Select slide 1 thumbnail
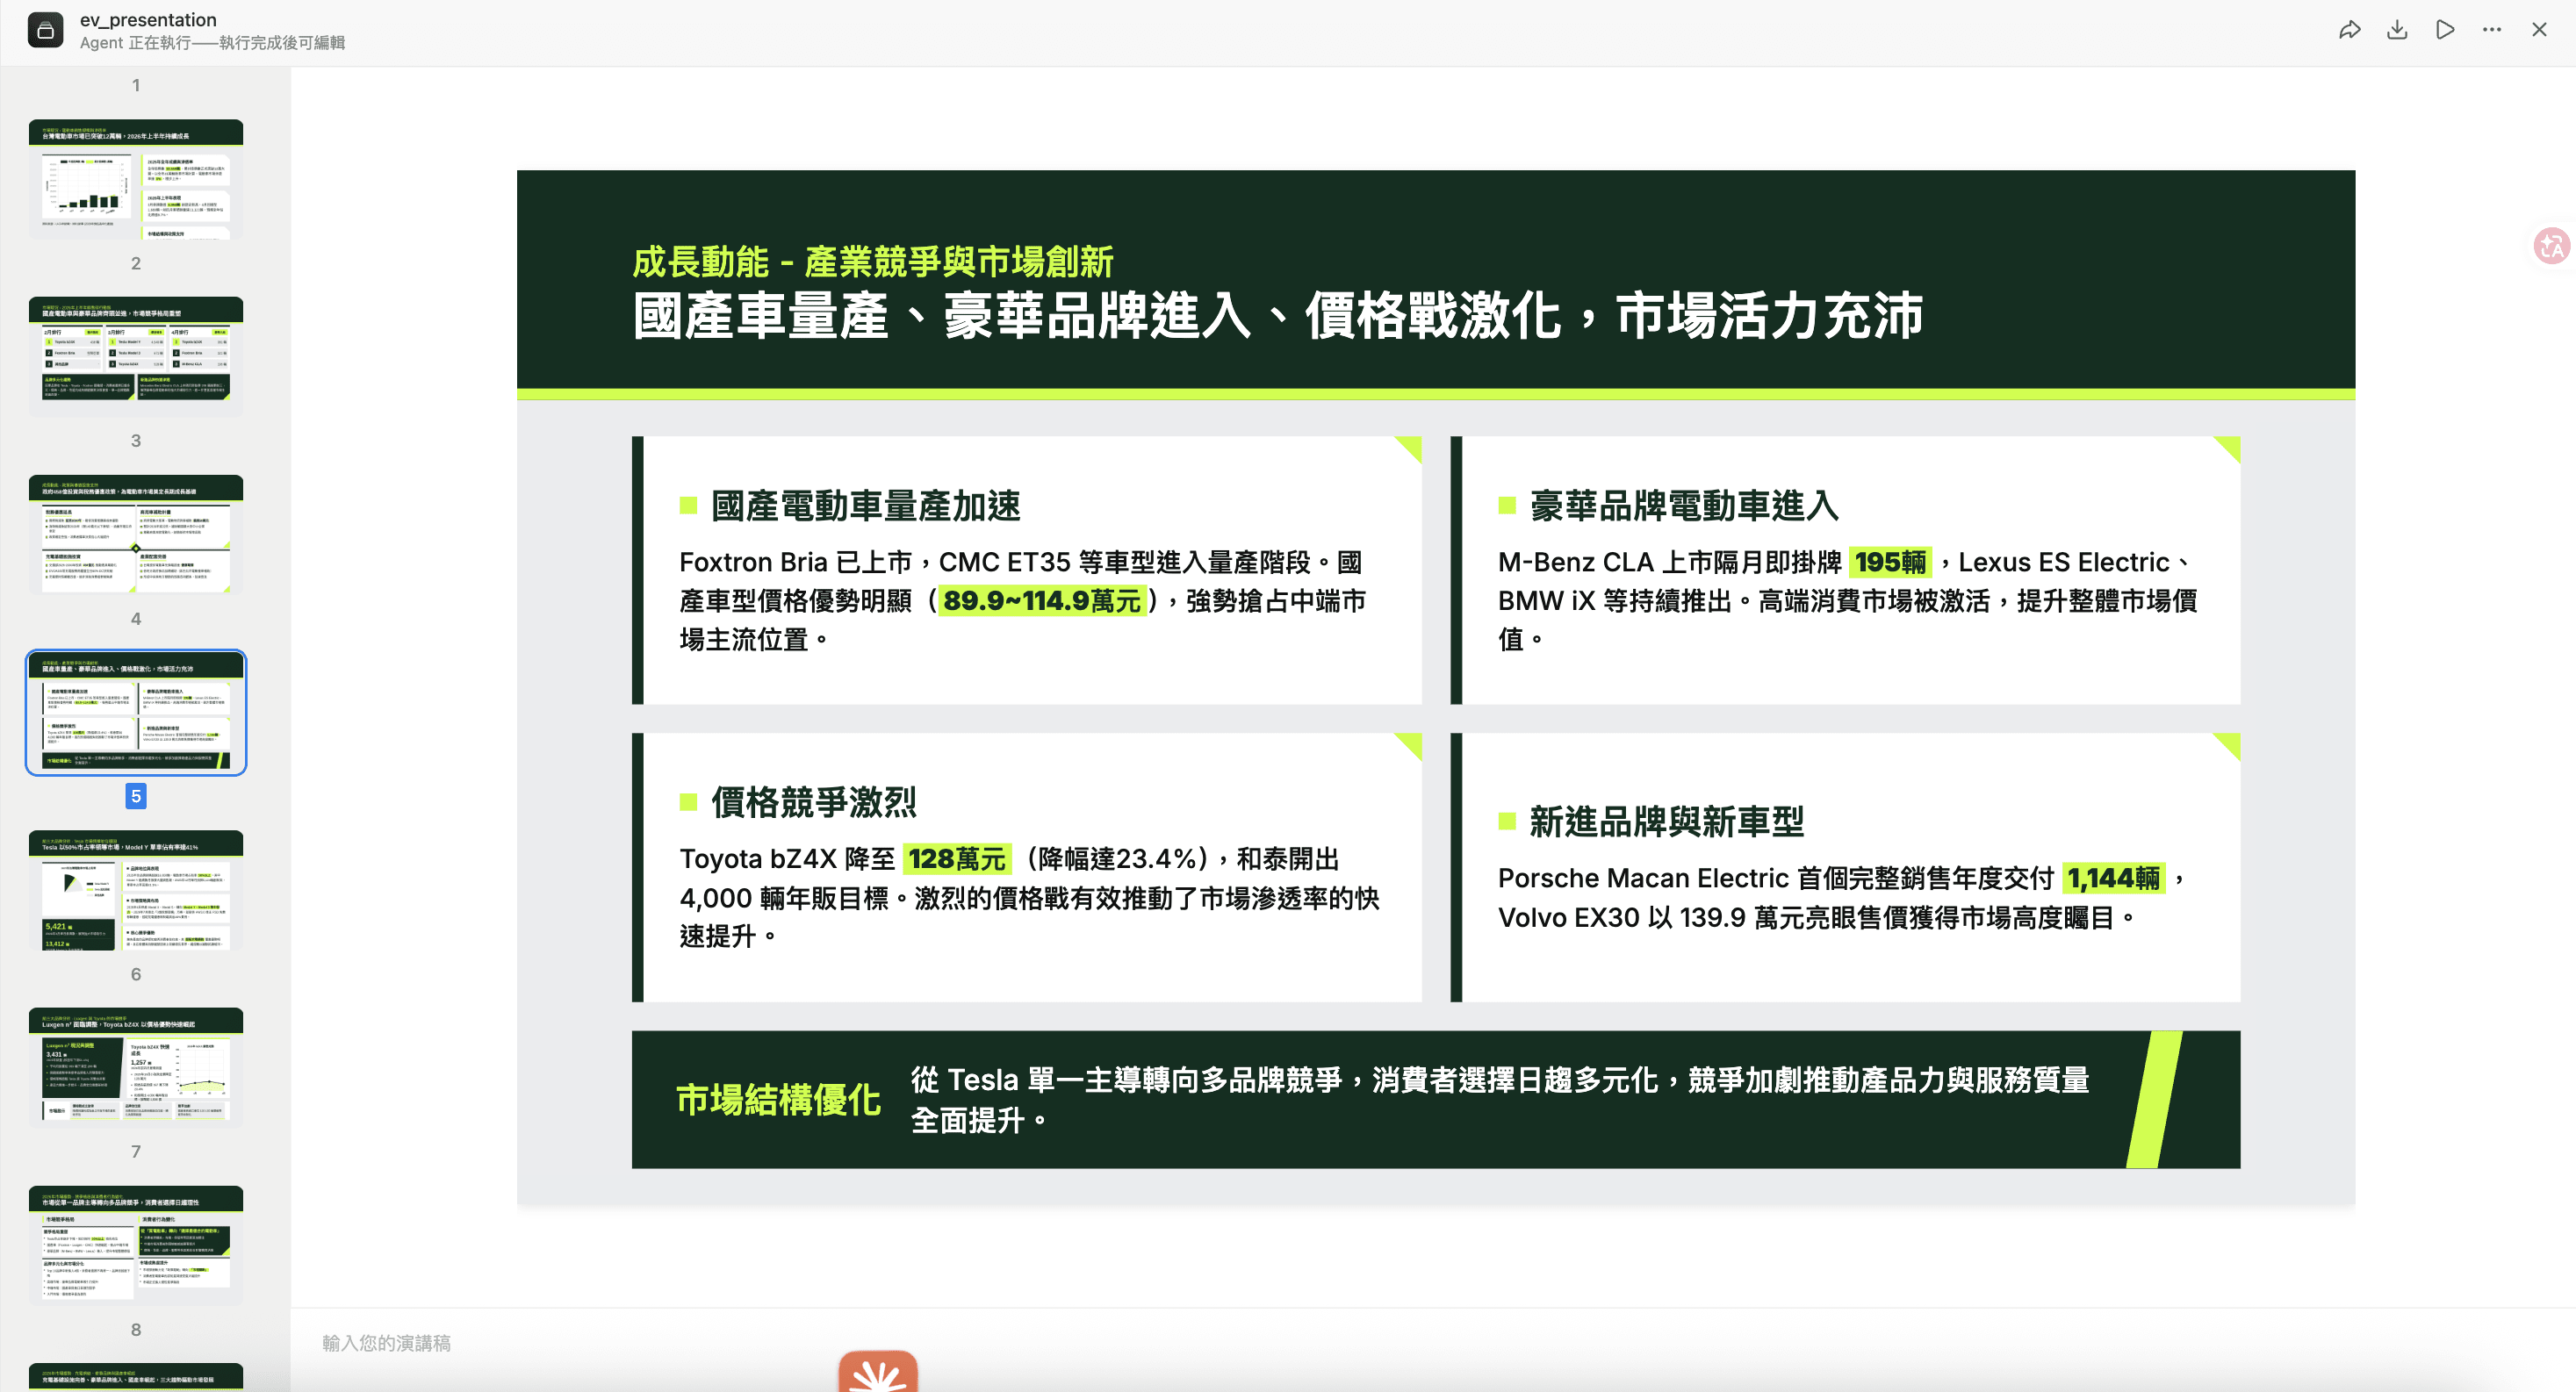The width and height of the screenshot is (2576, 1392). 136,179
